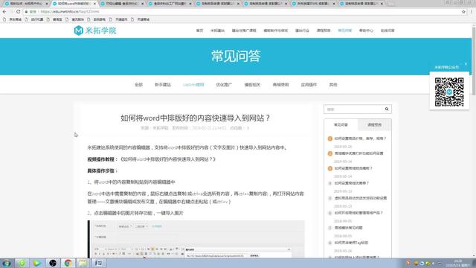Open the Chrome three-dot menu
The width and height of the screenshot is (476, 268).
tap(472, 12)
